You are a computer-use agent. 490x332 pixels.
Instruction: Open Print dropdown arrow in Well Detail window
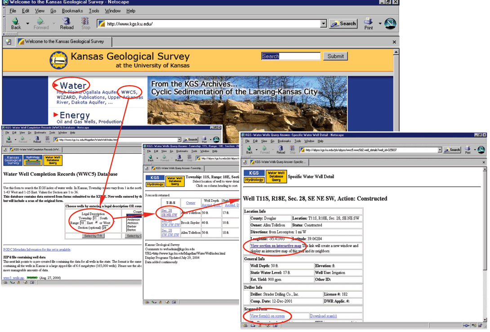coord(475,150)
